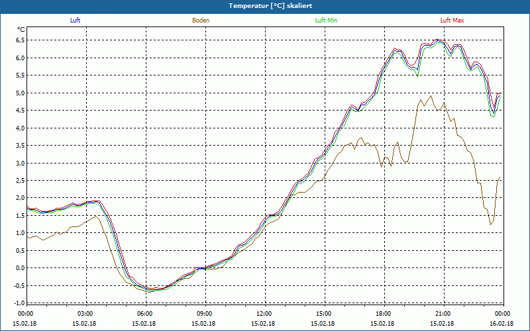Click the '00:00' label dated 15.02.18
Viewport: 530px width, 331px height.
(x=25, y=314)
